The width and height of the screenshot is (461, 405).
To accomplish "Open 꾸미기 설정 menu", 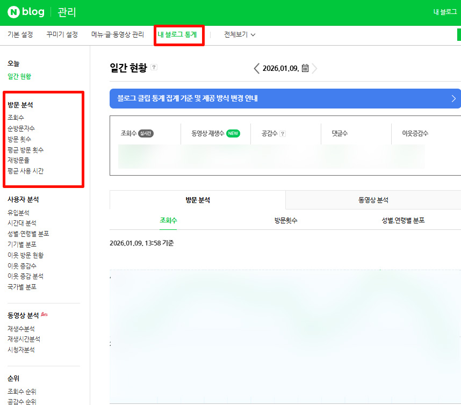I will [62, 35].
